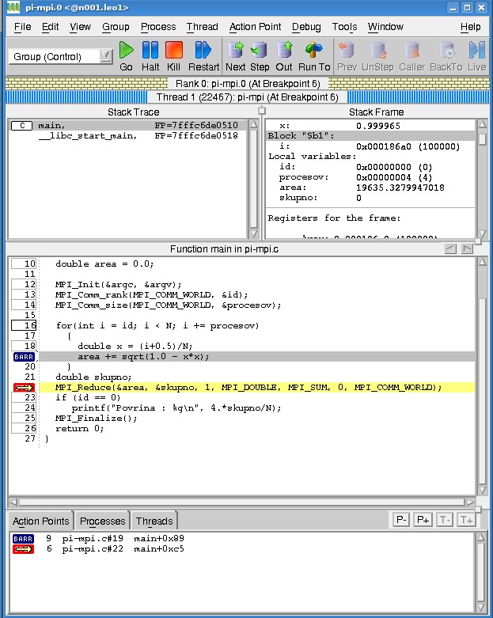Click the Next step-over icon
This screenshot has width=493, height=618.
tap(236, 51)
